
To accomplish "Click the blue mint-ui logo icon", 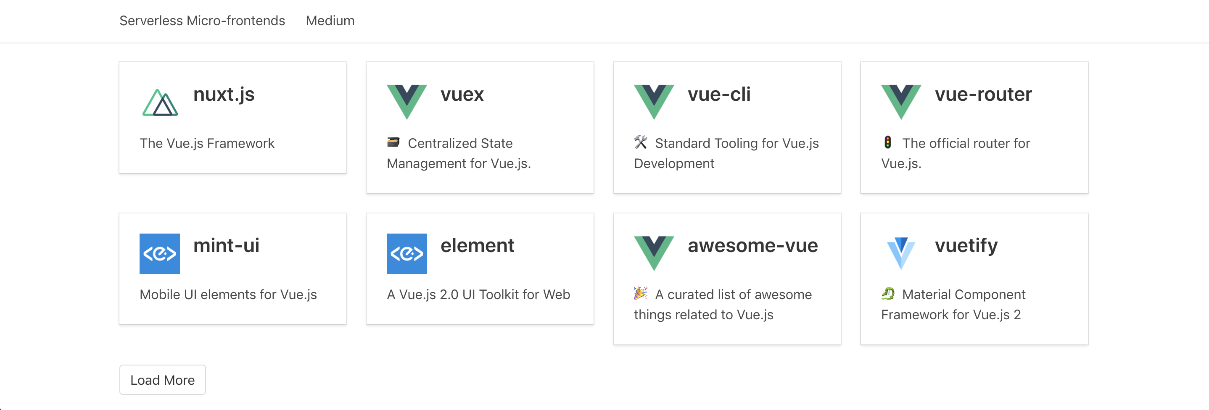I will [160, 253].
